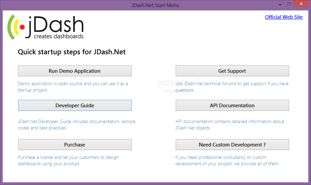Screen dimensions: 311x185
Task: Visit the Official Web Site link
Action: (x=284, y=17)
